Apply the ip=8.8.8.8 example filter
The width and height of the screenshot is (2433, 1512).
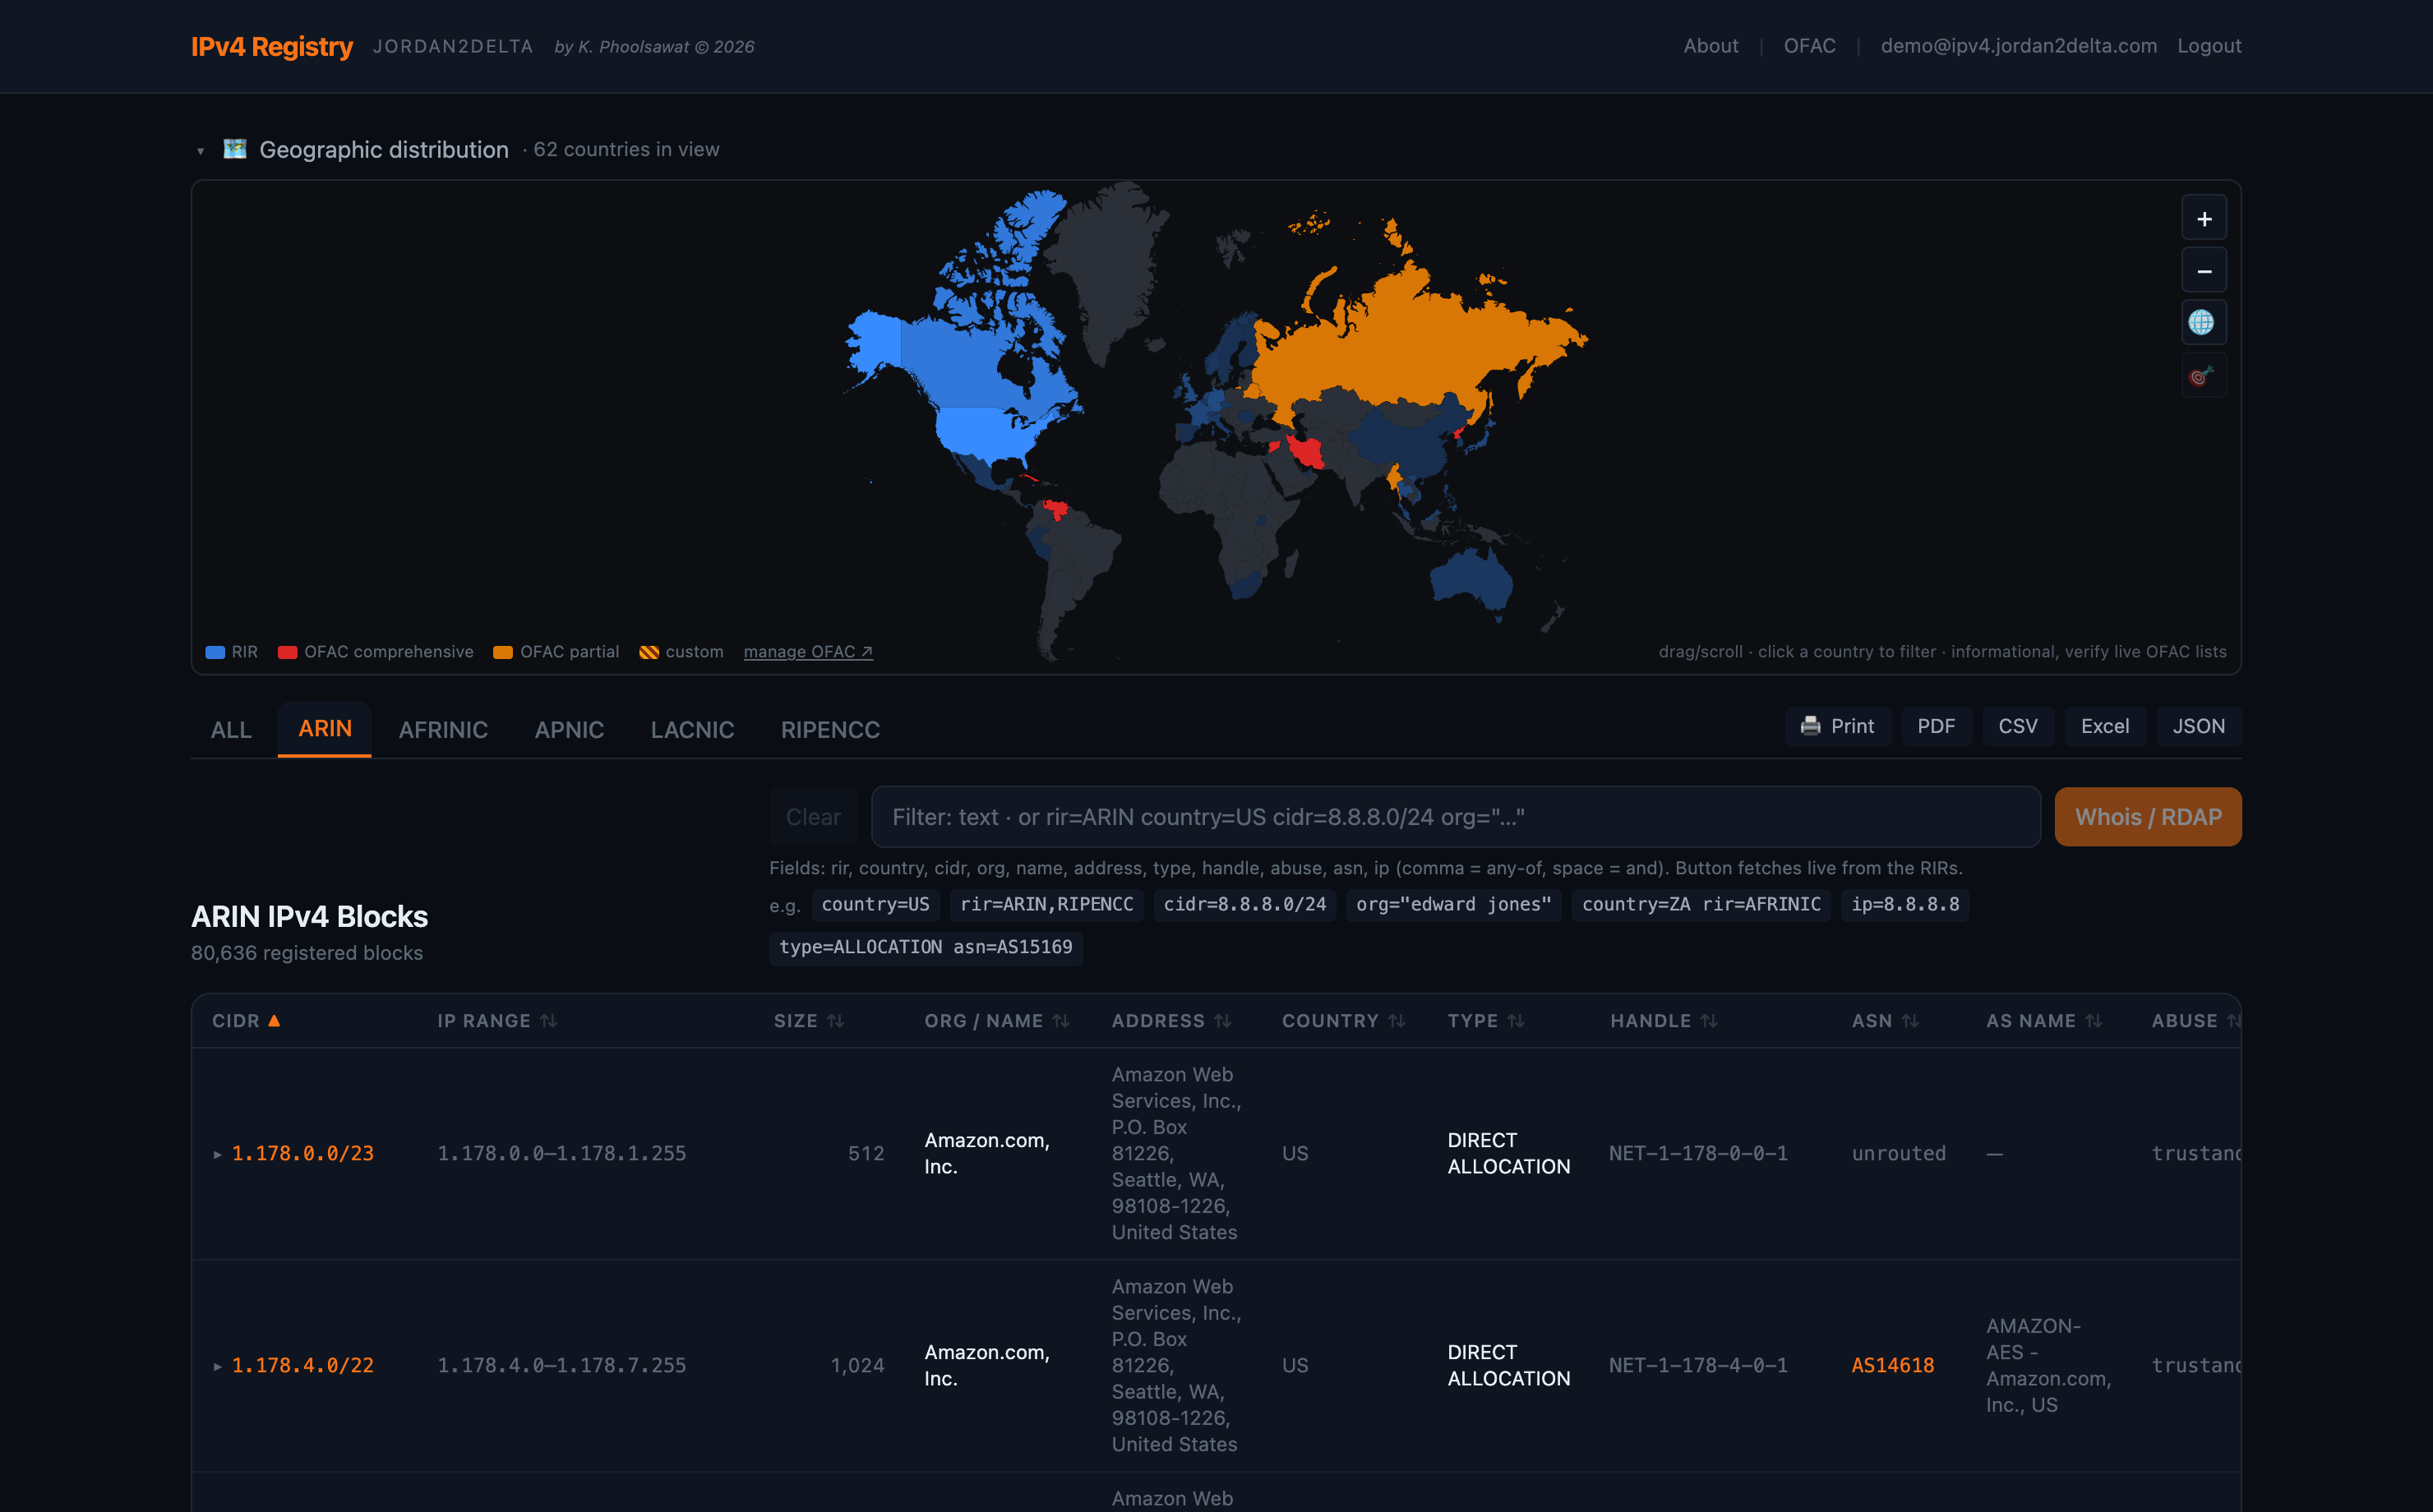tap(1904, 904)
